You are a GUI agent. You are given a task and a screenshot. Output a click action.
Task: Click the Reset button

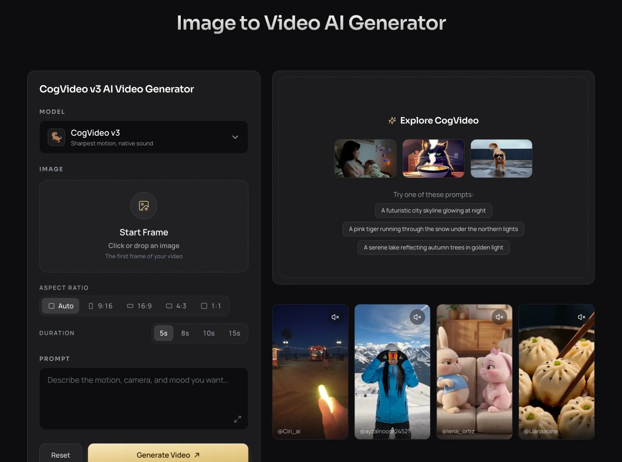point(61,453)
